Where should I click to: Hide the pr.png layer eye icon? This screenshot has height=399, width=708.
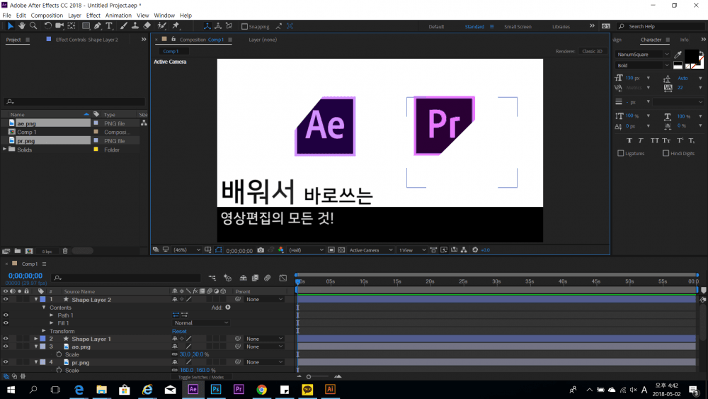tap(6, 362)
